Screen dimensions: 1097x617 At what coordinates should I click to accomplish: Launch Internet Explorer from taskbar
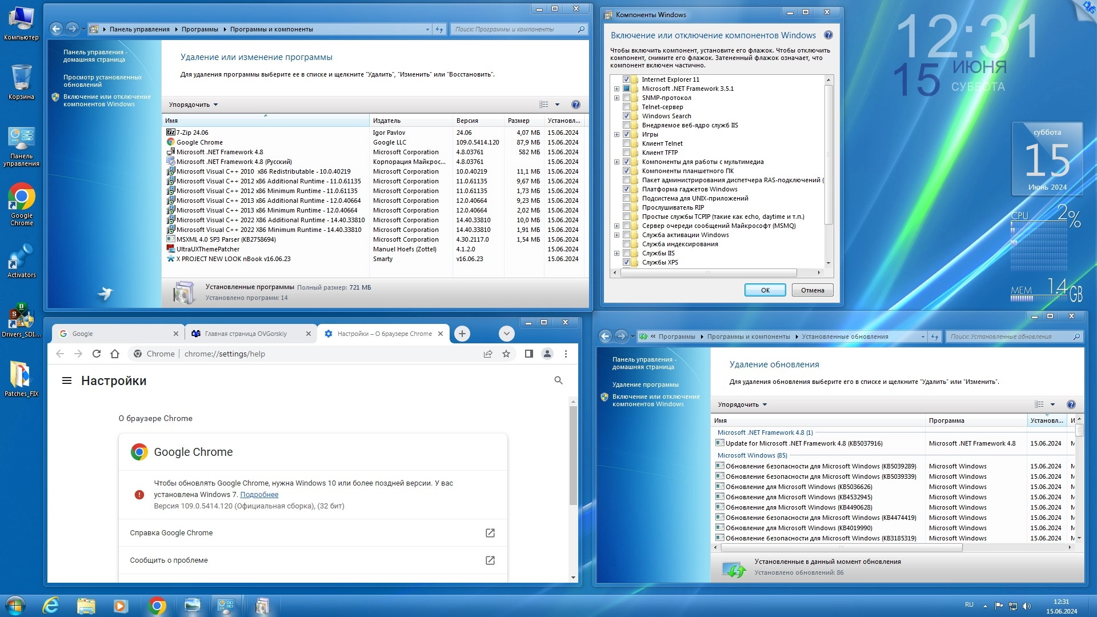[51, 605]
